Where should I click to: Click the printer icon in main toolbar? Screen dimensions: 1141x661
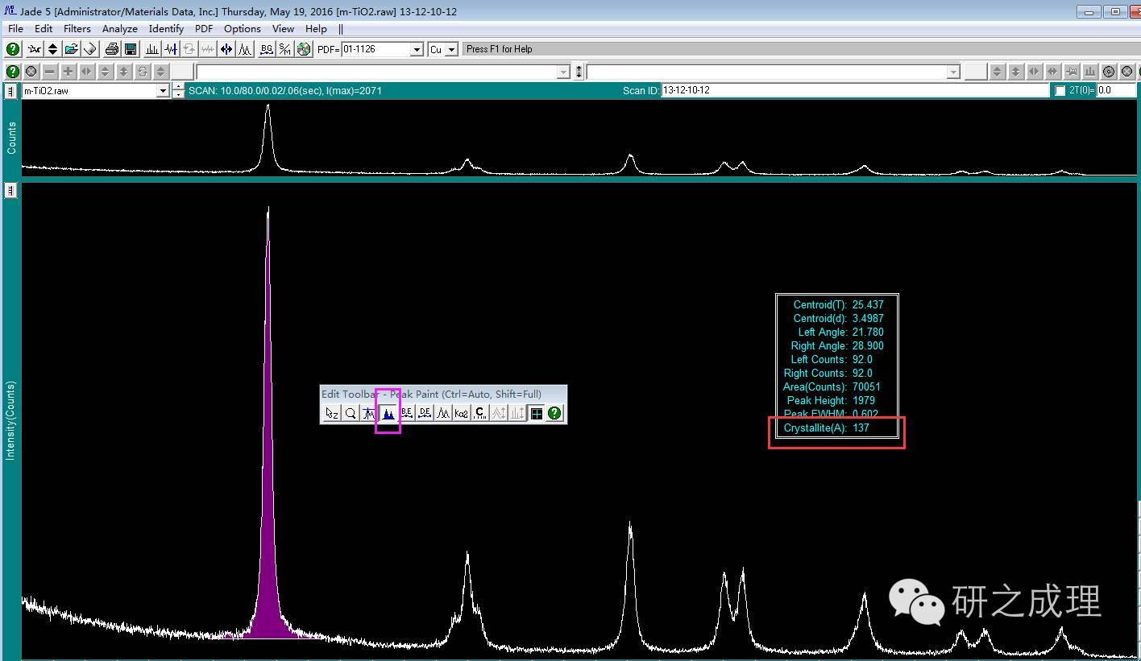(x=112, y=49)
